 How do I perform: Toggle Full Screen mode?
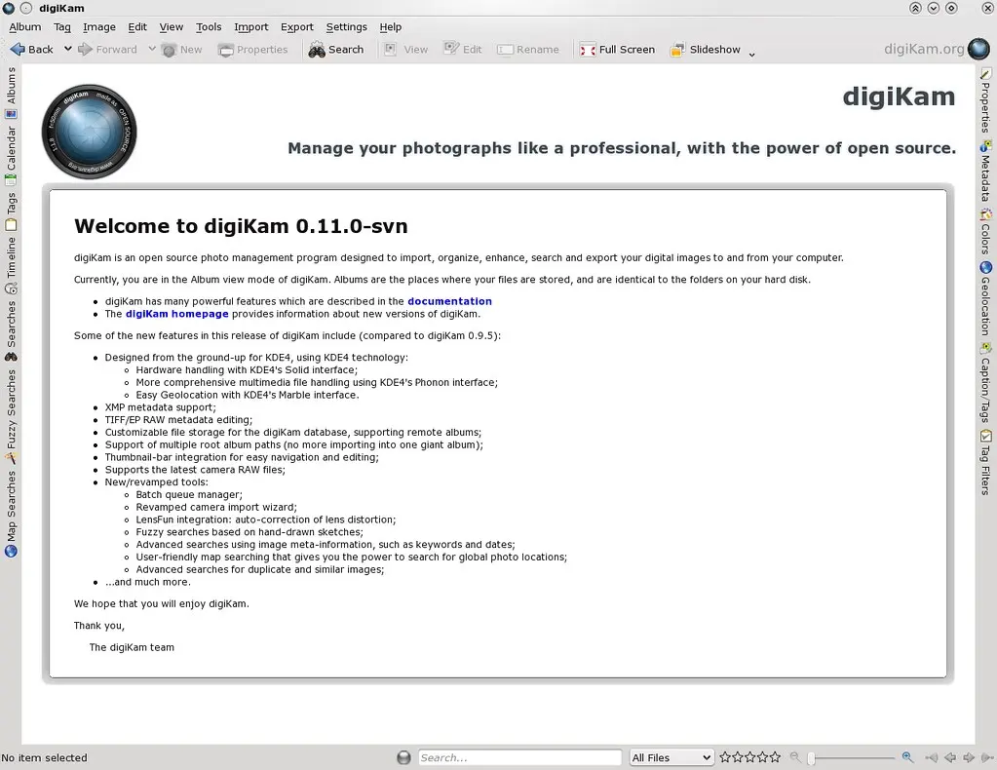tap(616, 50)
